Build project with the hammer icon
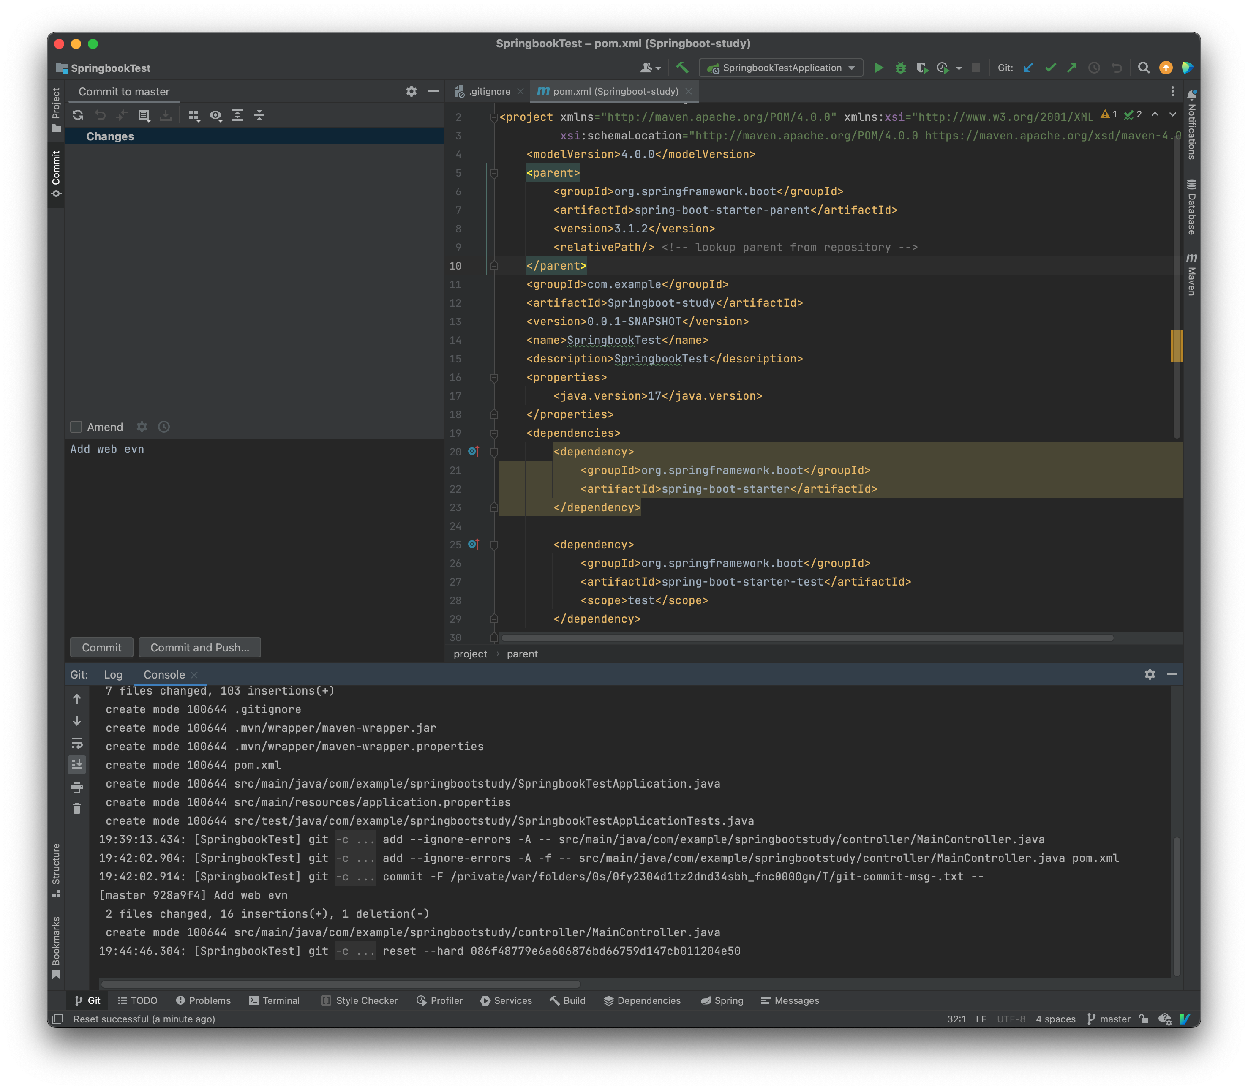 coord(682,68)
